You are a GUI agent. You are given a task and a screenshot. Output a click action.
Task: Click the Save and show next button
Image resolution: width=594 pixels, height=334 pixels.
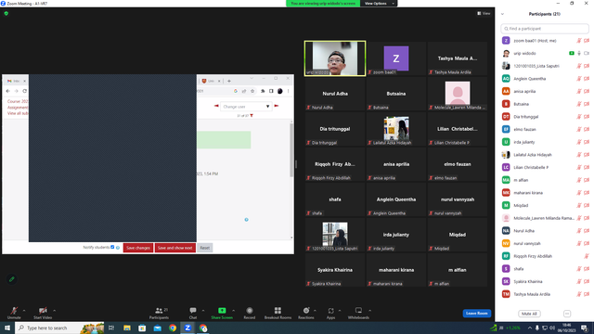click(x=175, y=248)
